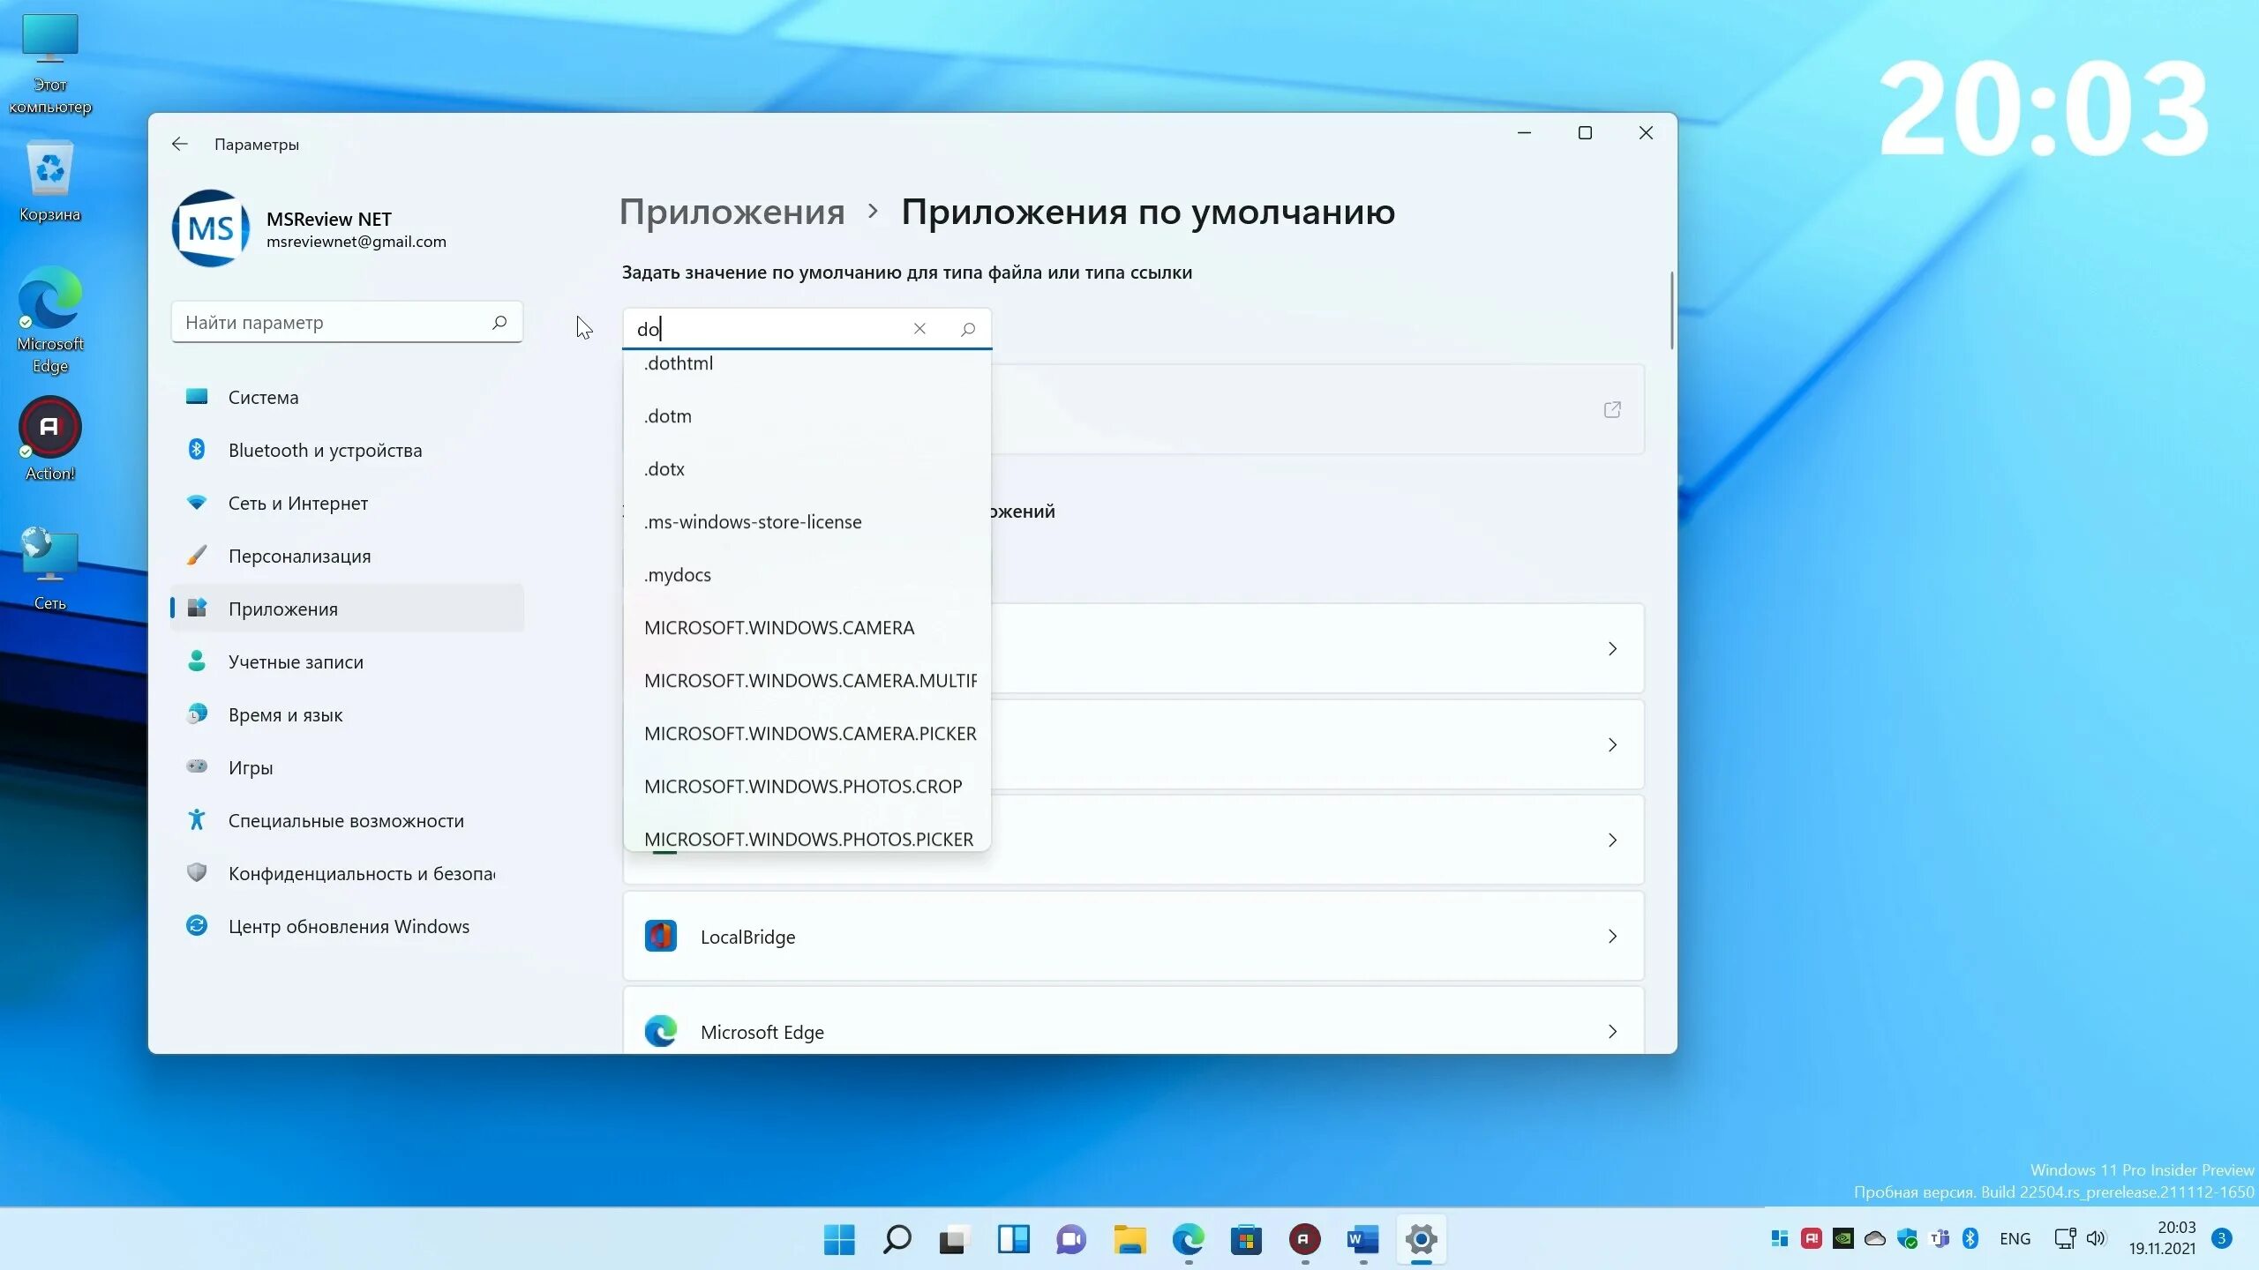
Task: Select 'MICROSOFT.WINDOWS.CAMERA.MULTIF' suggestion
Action: [x=807, y=681]
